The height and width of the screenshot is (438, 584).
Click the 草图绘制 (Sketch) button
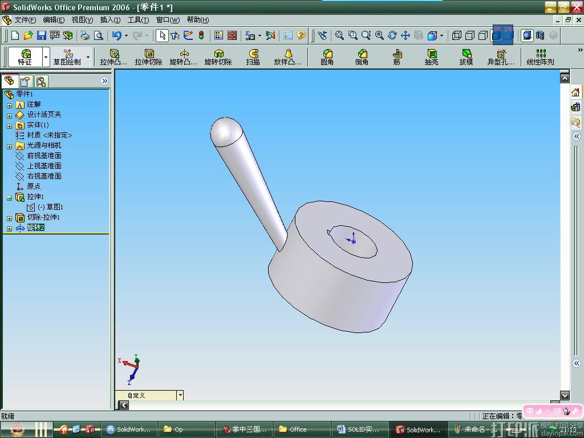pos(67,56)
